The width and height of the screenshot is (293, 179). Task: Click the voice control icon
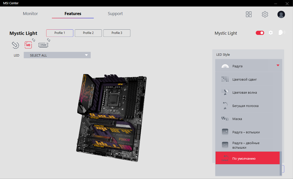tap(282, 33)
